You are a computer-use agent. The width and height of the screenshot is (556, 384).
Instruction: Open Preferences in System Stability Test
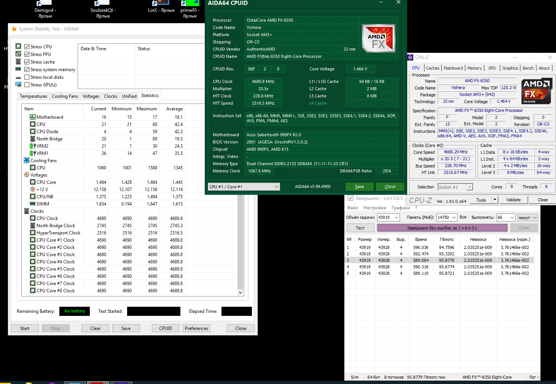click(197, 328)
